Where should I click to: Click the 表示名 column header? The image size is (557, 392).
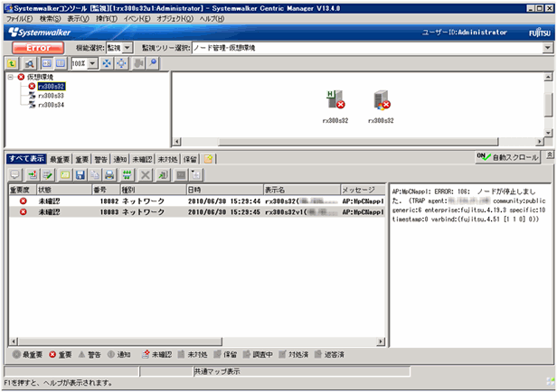[302, 190]
